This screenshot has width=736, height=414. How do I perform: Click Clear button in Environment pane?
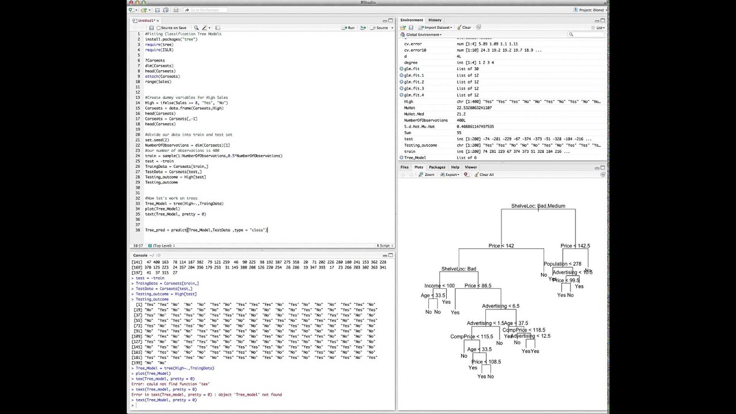point(463,28)
